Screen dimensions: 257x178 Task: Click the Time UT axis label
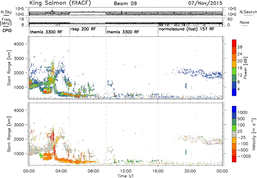(126, 176)
